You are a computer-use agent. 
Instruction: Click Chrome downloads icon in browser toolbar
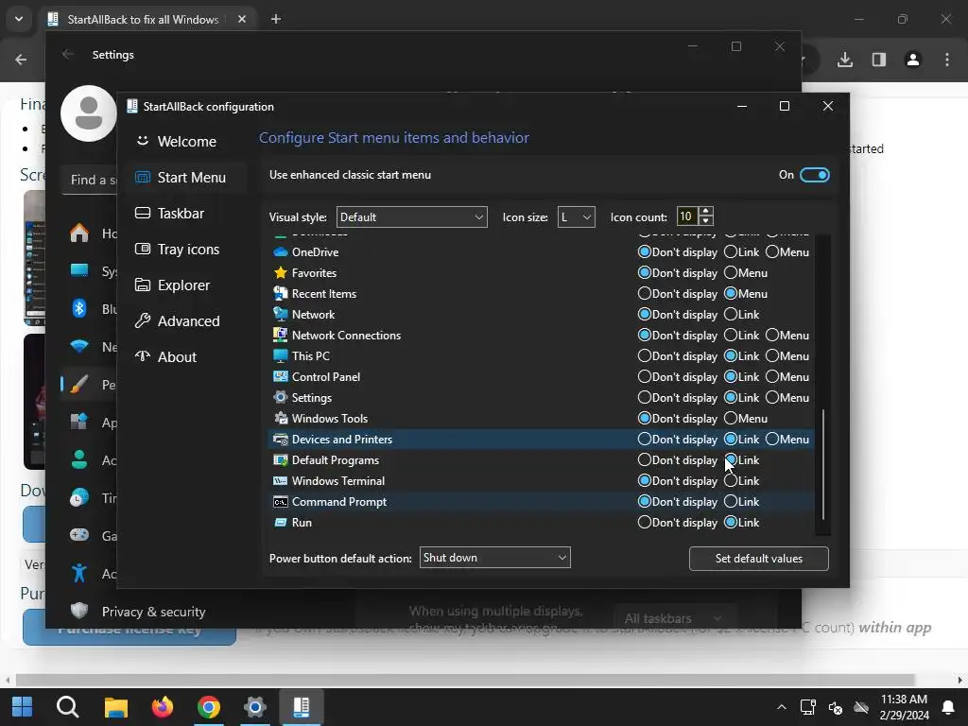point(845,60)
